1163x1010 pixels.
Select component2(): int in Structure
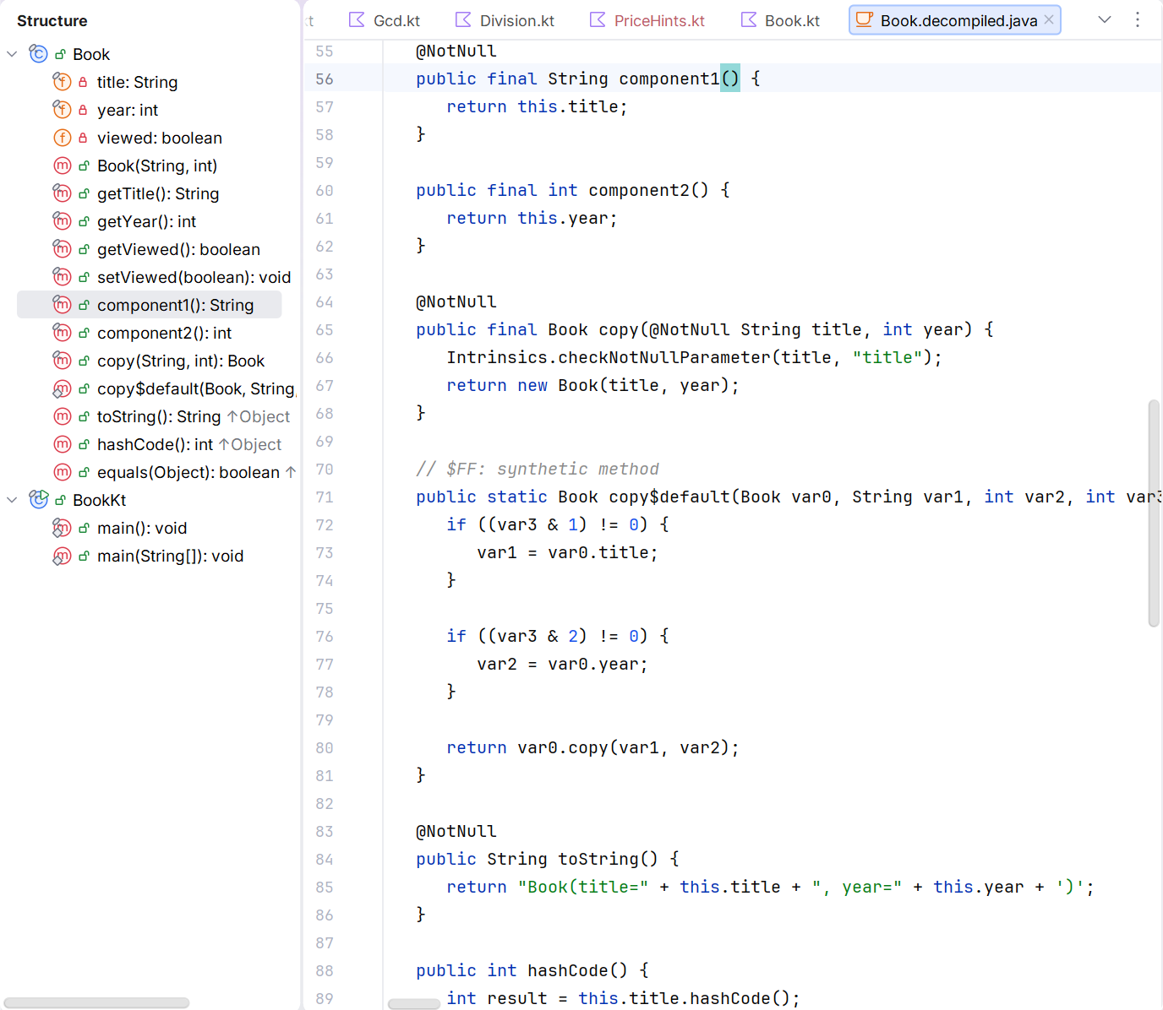tap(164, 333)
